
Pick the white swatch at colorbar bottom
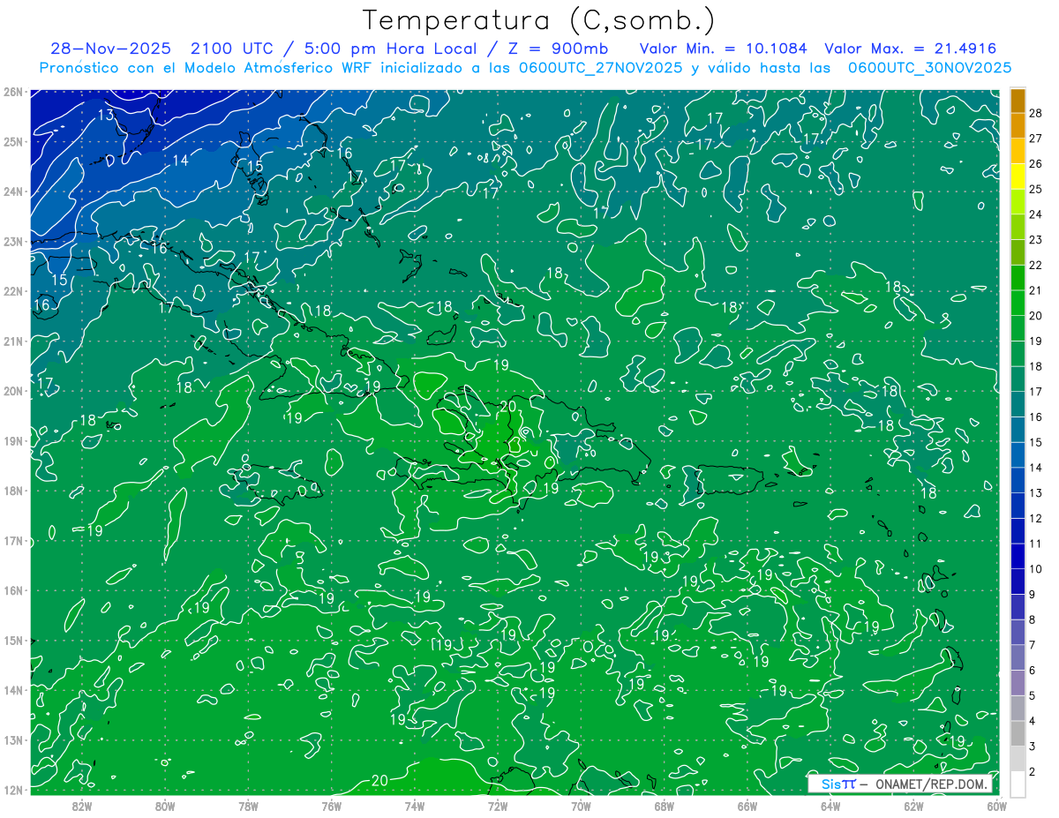[x=1018, y=784]
